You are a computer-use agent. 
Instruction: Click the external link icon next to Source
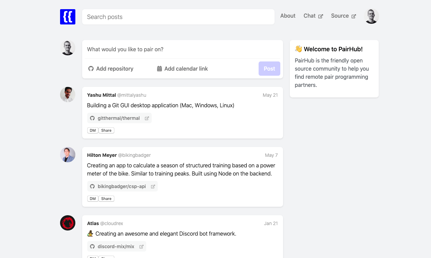click(354, 16)
